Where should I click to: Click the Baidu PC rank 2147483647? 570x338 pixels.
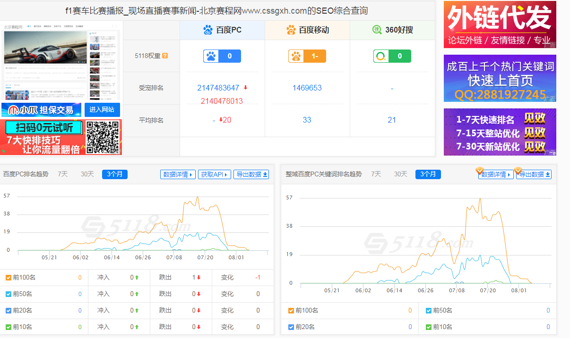218,88
